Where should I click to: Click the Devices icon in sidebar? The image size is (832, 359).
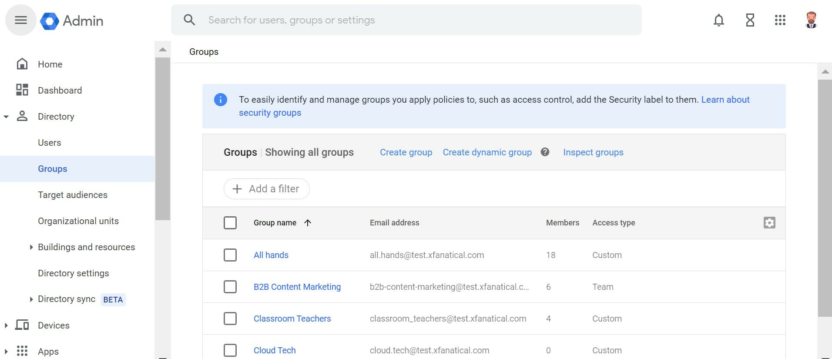22,325
